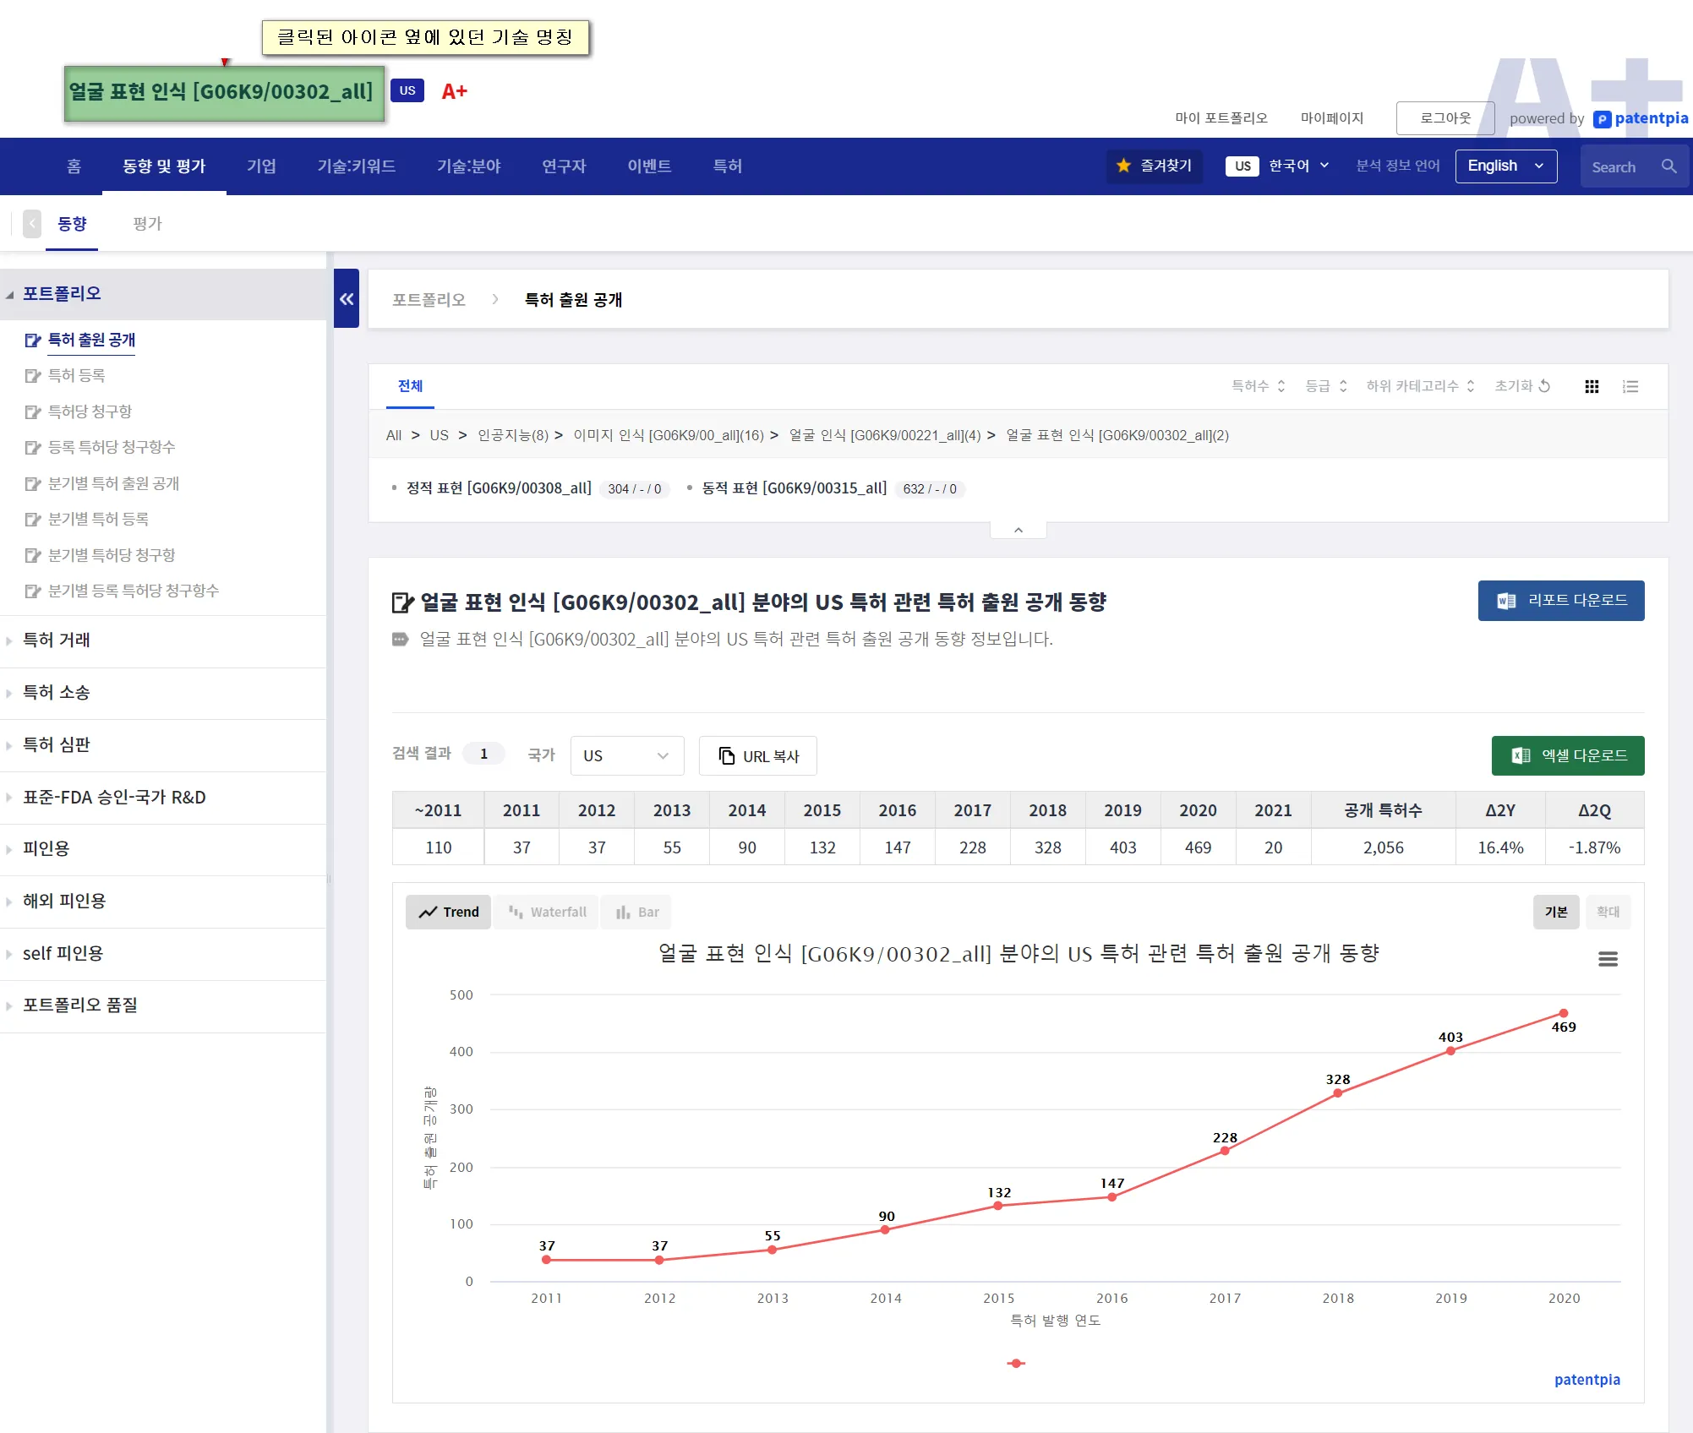This screenshot has height=1433, width=1693.
Task: Click the search magnifier icon
Action: (x=1668, y=166)
